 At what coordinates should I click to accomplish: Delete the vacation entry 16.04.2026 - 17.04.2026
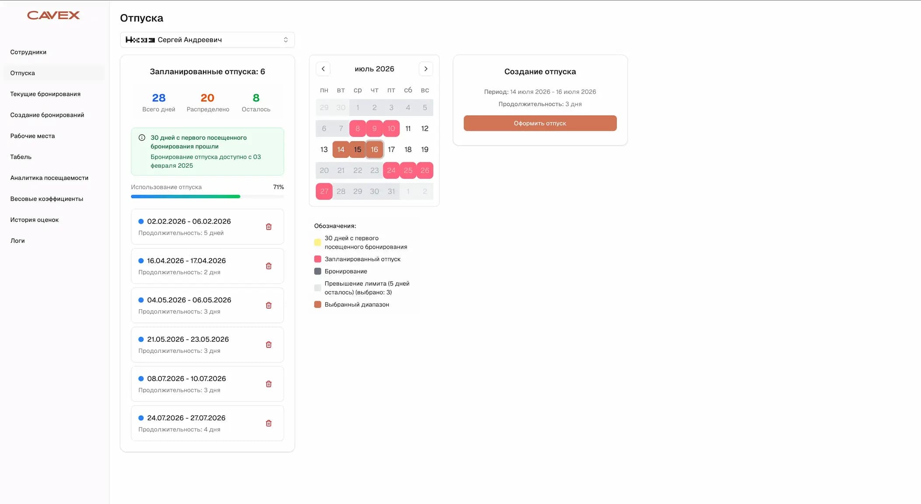(x=269, y=266)
